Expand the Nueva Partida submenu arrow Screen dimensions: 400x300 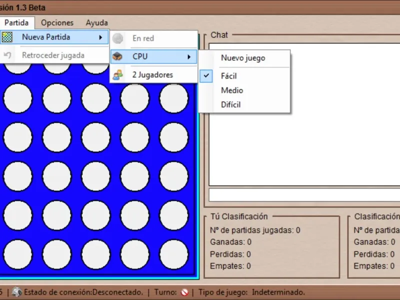tap(101, 37)
